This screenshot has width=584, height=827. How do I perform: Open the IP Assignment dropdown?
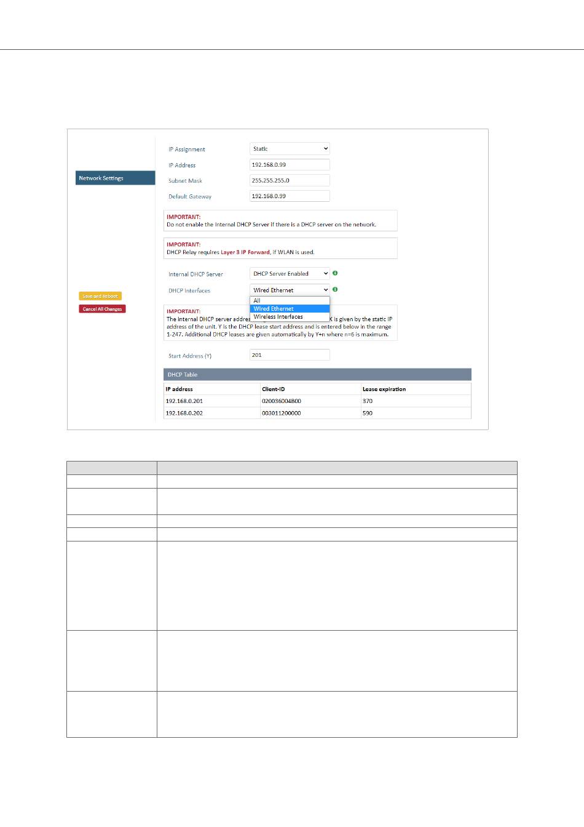coord(290,149)
